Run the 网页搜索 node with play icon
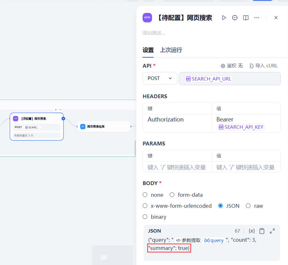The height and width of the screenshot is (265, 288). [x=224, y=18]
